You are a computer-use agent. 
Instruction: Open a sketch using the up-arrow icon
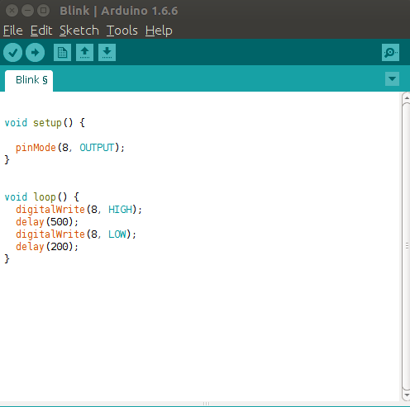coord(84,52)
